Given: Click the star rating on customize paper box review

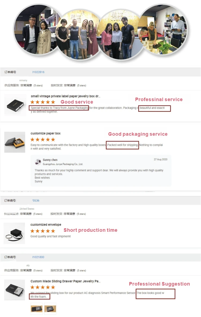Looking at the screenshot, I should tap(43, 140).
